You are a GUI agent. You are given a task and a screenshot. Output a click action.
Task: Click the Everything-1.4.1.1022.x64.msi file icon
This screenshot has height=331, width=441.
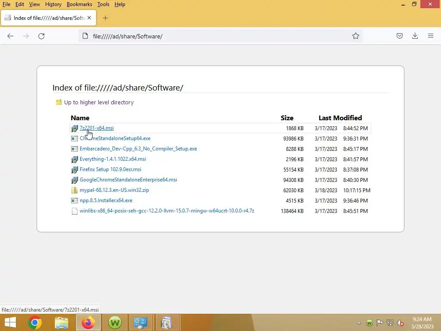click(x=74, y=159)
